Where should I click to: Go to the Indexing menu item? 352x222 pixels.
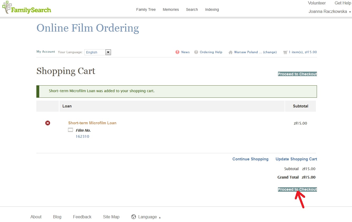click(212, 9)
